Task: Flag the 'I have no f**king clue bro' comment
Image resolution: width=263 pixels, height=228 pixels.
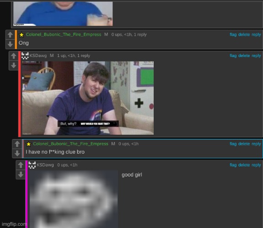Action: tap(233, 144)
